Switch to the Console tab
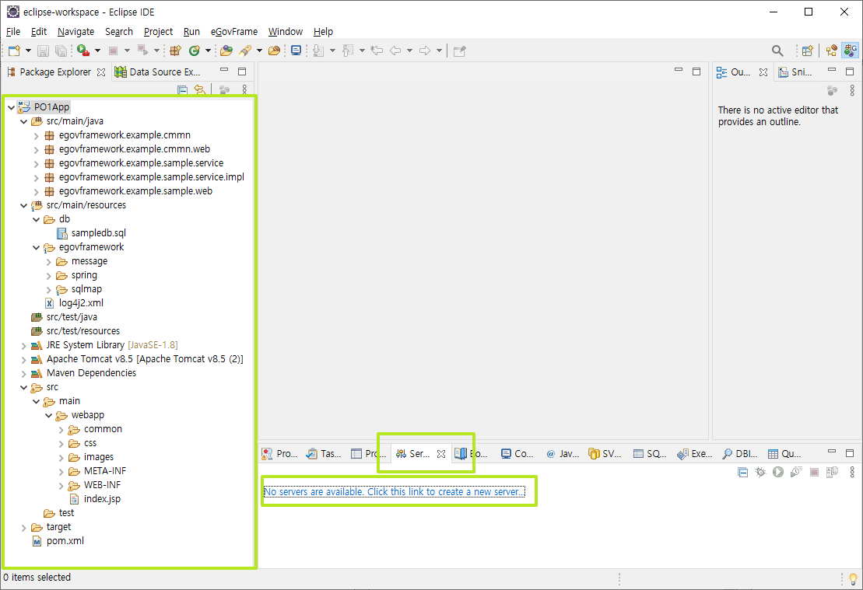This screenshot has height=590, width=863. coord(517,454)
